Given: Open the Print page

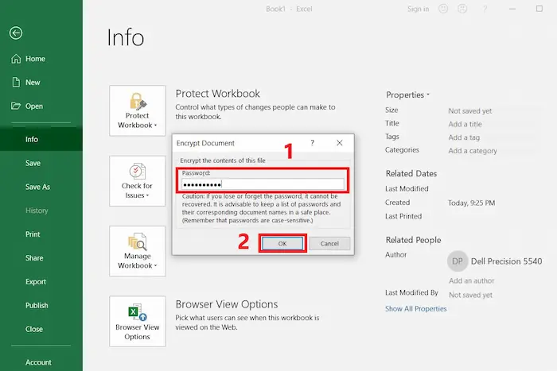Looking at the screenshot, I should [41, 234].
